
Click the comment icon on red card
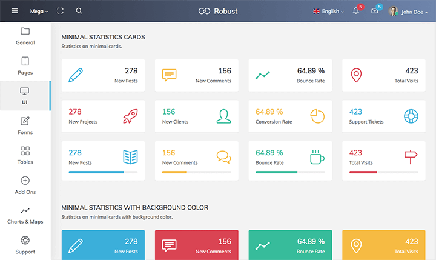pos(169,246)
